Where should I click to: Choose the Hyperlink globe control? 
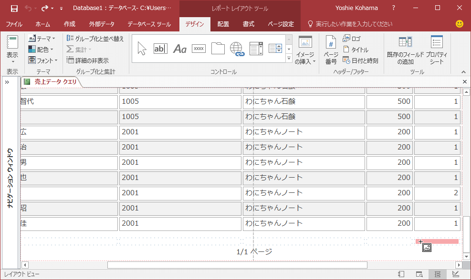point(237,49)
